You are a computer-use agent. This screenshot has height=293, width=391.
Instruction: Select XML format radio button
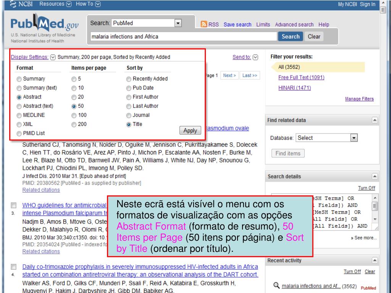[19, 125]
